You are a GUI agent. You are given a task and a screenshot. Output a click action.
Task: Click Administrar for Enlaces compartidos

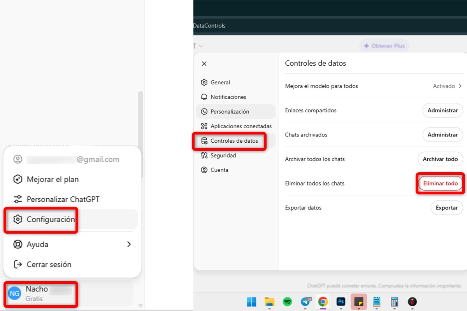442,110
